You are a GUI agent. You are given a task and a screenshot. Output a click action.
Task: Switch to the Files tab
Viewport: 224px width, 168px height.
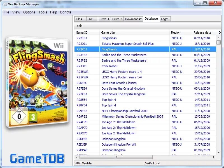(x=80, y=19)
